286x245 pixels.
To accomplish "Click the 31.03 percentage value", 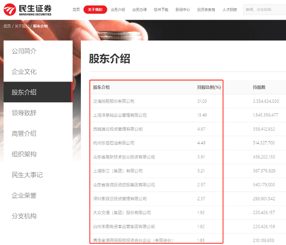I will [x=202, y=101].
